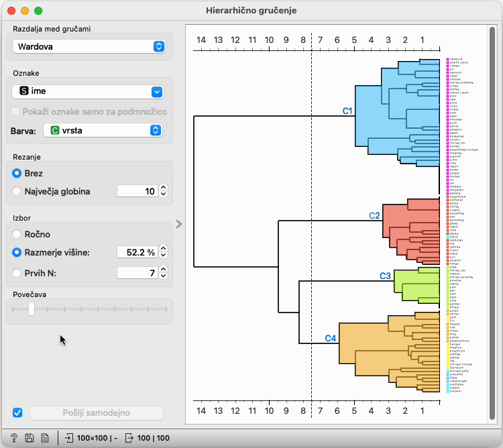
Task: Open the report document icon
Action: 45,438
